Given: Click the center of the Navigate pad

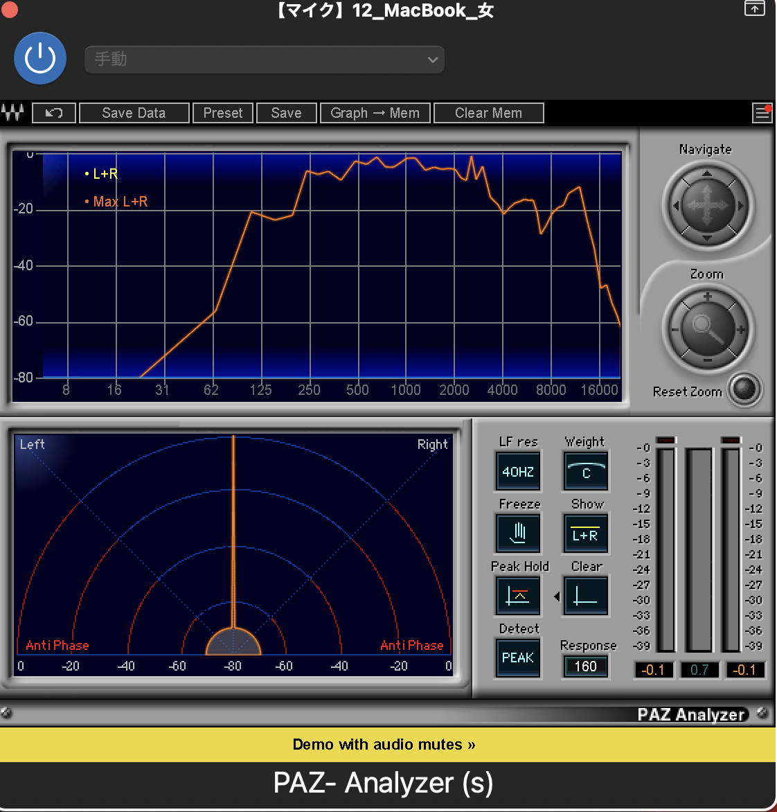Looking at the screenshot, I should click(707, 206).
